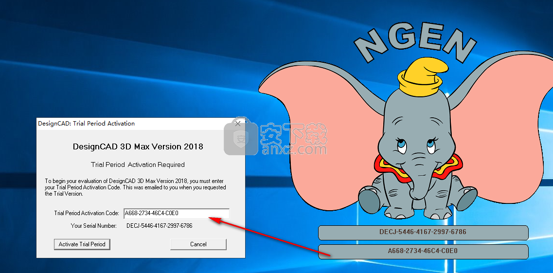The height and width of the screenshot is (273, 553).
Task: Click the 'Your Serial Number:' label
Action: [94, 226]
